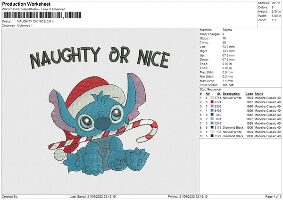The height and width of the screenshot is (200, 283).
Task: Click the Stitches count value 26103
Action: coord(276,2)
